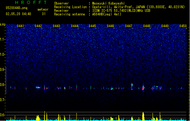Click time marker 0446
The height and width of the screenshot is (121, 190).
point(111,26)
